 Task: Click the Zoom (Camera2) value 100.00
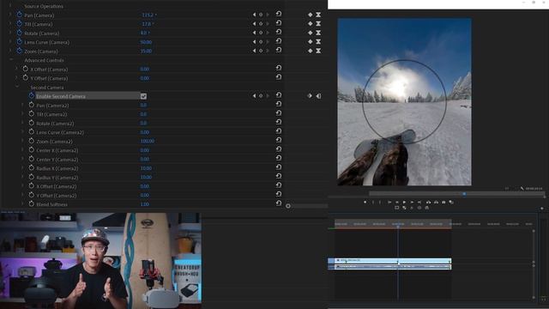(148, 141)
